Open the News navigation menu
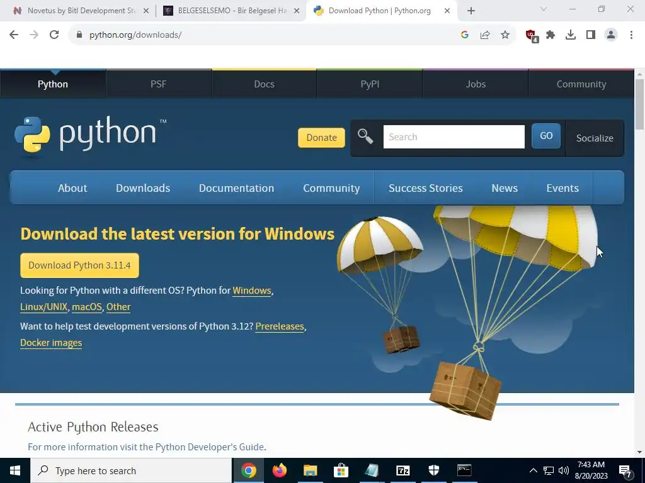The width and height of the screenshot is (645, 483). [x=505, y=188]
